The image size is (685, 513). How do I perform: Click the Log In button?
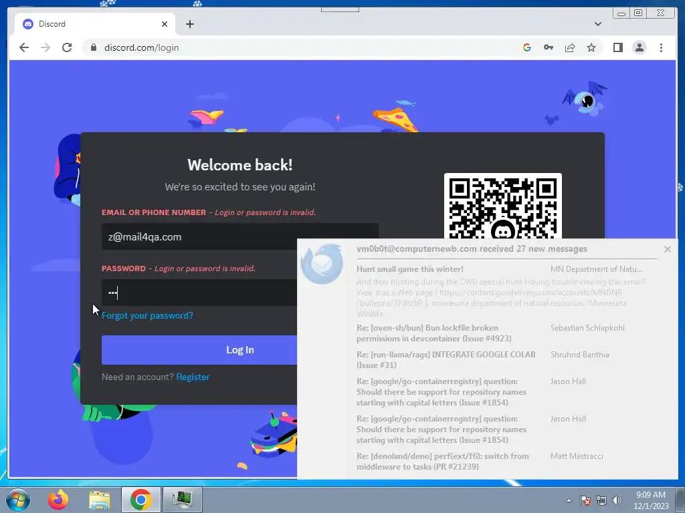[x=199, y=350]
